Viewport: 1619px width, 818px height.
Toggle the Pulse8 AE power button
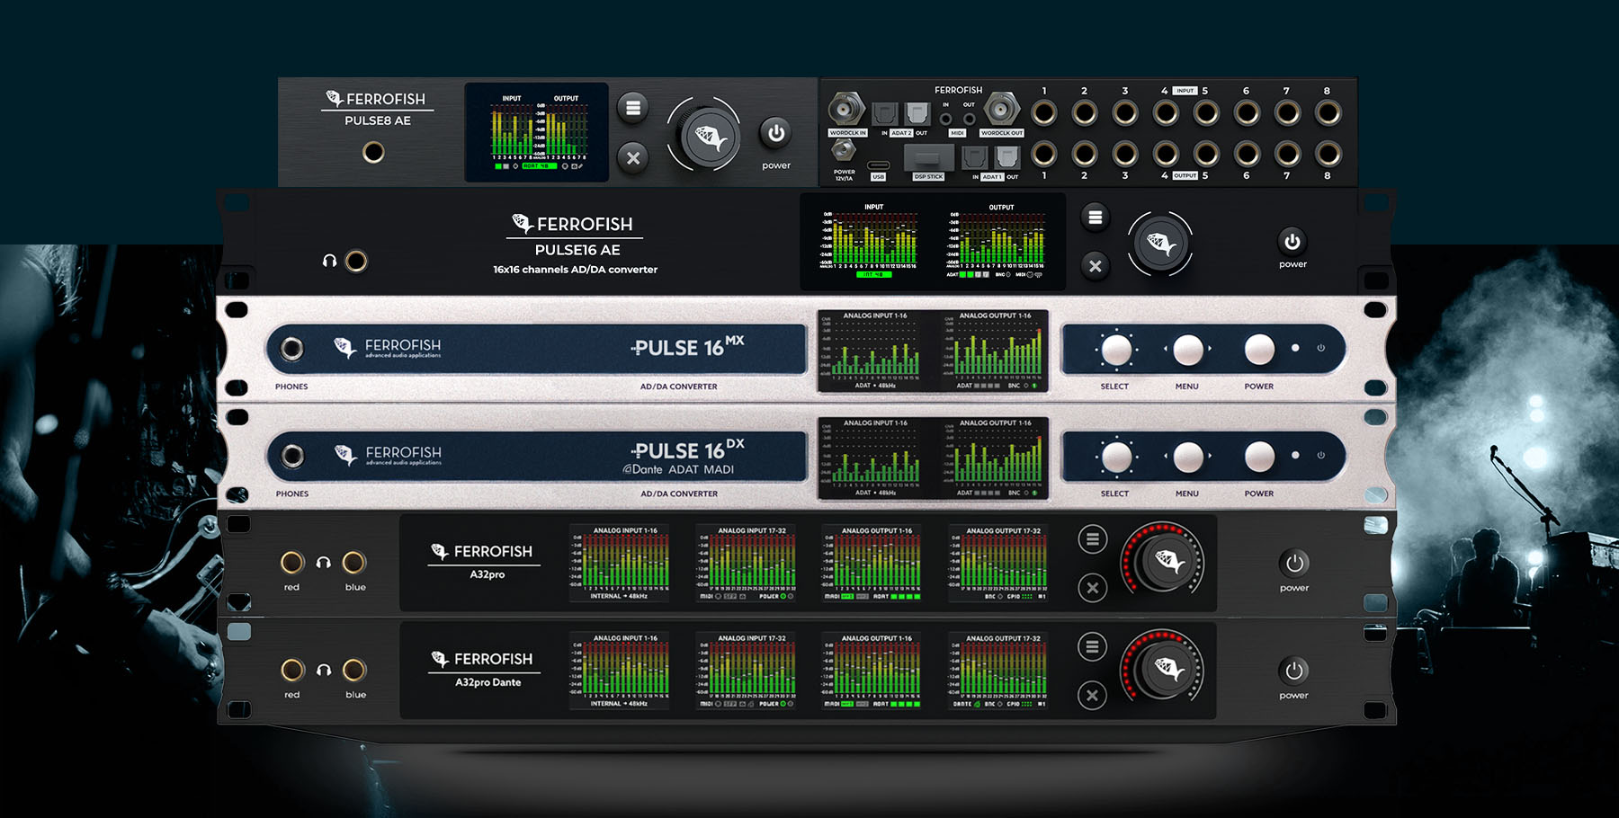point(775,133)
